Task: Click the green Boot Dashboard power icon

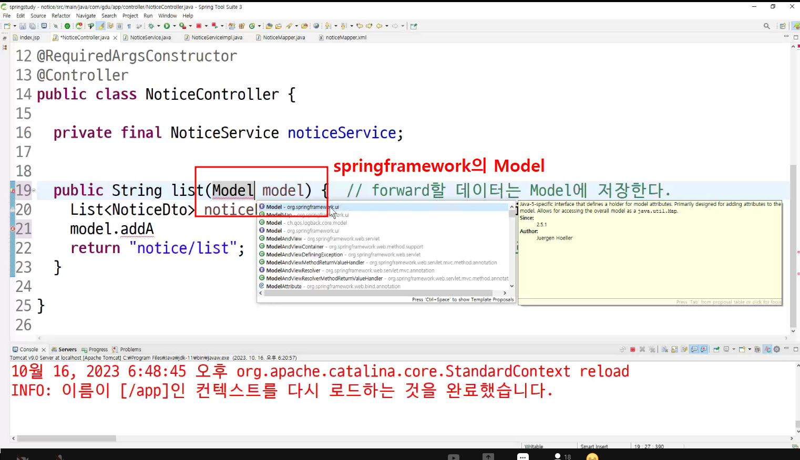Action: (x=67, y=26)
